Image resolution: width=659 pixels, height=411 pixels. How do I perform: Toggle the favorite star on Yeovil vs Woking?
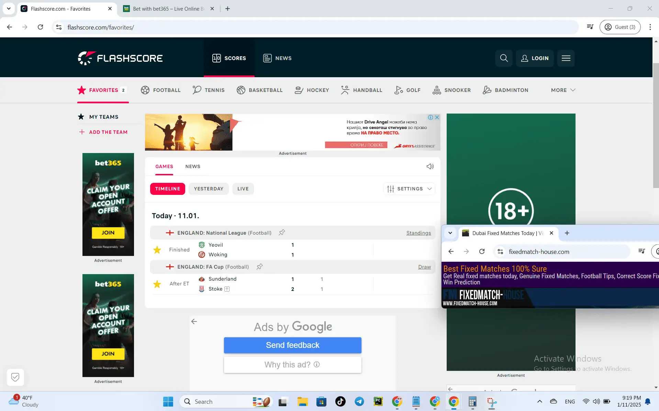pos(157,249)
